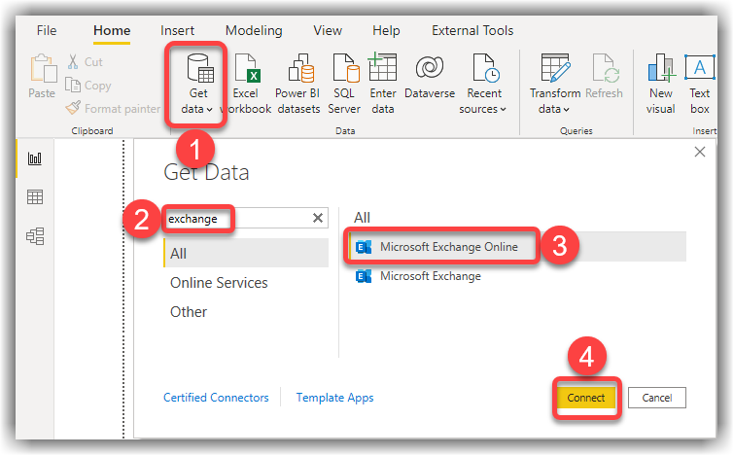
Task: Insert a Text box
Action: point(699,84)
